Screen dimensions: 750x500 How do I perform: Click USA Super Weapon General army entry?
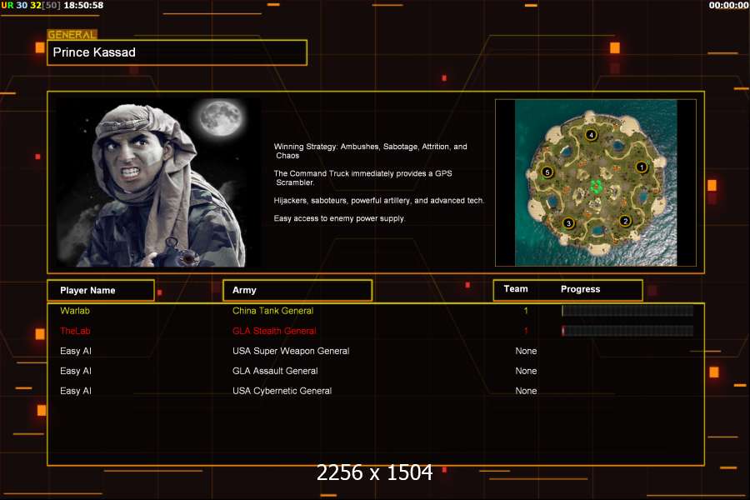[x=291, y=351]
